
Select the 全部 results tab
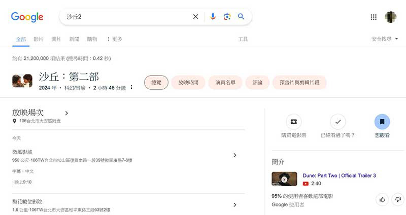pos(21,39)
